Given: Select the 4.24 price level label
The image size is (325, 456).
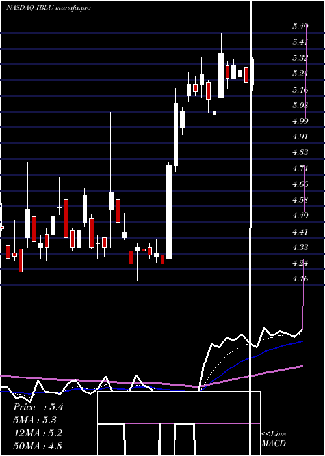Looking at the screenshot, I should coord(300,263).
